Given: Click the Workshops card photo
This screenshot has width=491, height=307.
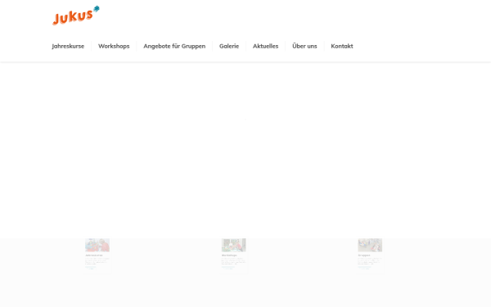Looking at the screenshot, I should (x=234, y=245).
